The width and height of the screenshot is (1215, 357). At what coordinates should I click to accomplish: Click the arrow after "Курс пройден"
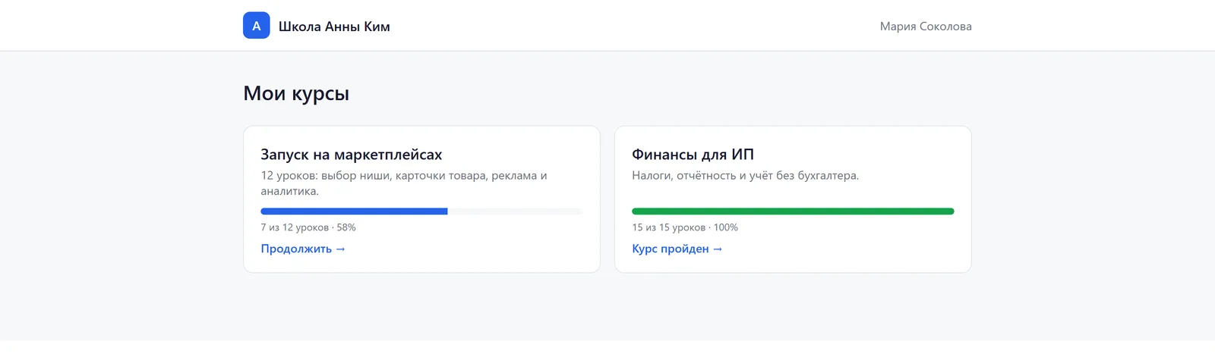tap(718, 249)
